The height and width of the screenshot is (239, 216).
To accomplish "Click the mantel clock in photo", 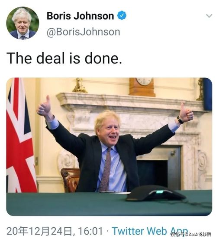I will (142, 87).
